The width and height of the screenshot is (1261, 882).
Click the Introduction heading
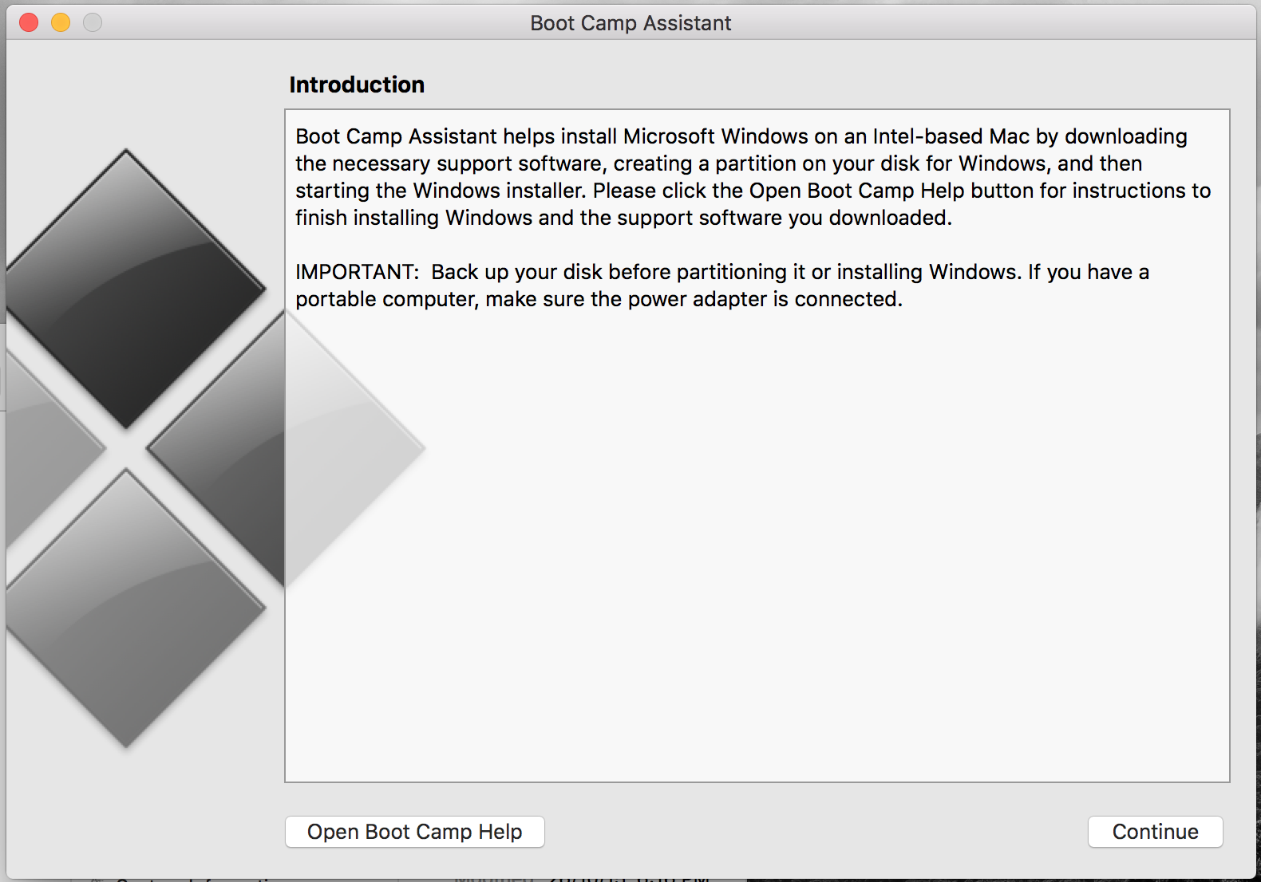[357, 85]
